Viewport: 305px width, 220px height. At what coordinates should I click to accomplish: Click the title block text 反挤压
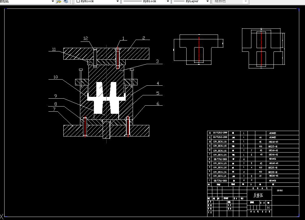[258, 195]
